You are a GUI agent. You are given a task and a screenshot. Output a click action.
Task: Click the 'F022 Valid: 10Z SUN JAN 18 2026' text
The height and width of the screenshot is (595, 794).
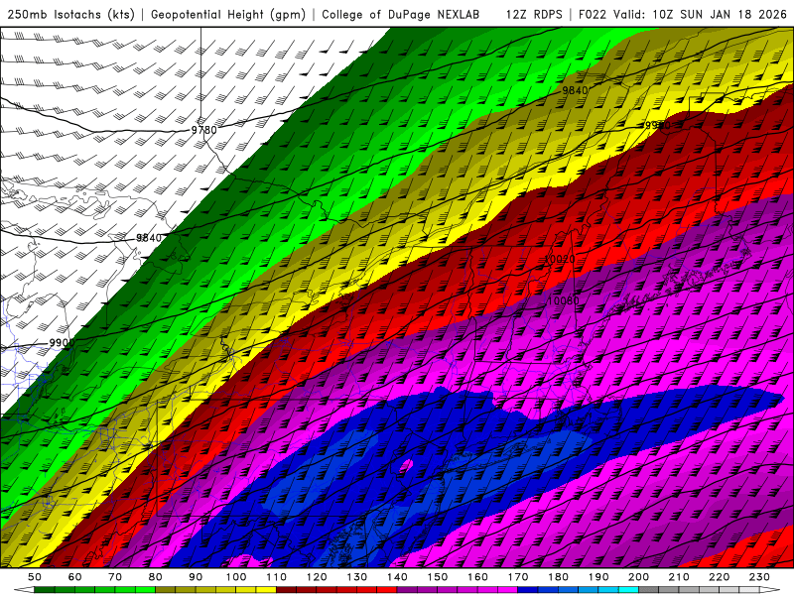coord(682,14)
